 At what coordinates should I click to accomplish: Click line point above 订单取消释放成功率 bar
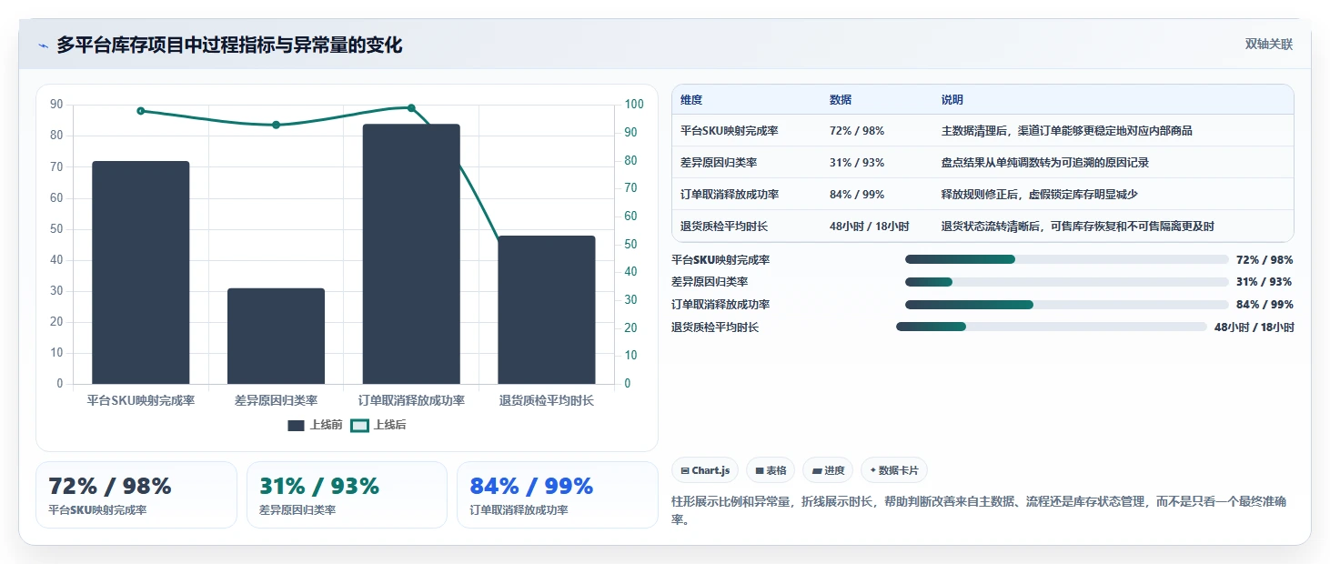tap(411, 108)
